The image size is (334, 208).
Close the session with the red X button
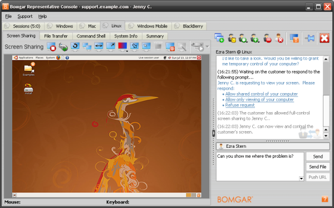324,38
